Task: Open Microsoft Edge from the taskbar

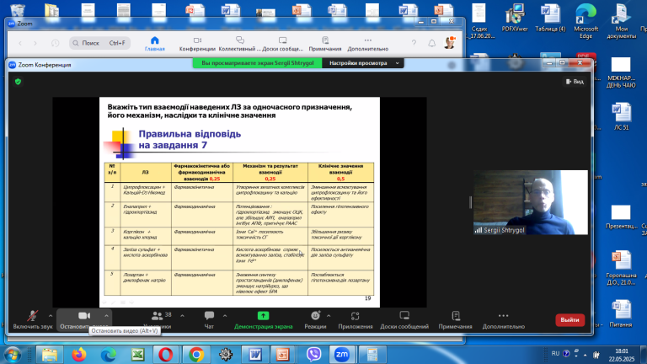Action: pos(109,355)
